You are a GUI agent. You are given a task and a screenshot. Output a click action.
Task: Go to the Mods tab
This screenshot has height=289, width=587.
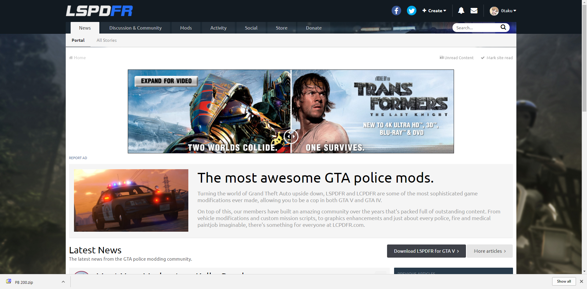186,28
